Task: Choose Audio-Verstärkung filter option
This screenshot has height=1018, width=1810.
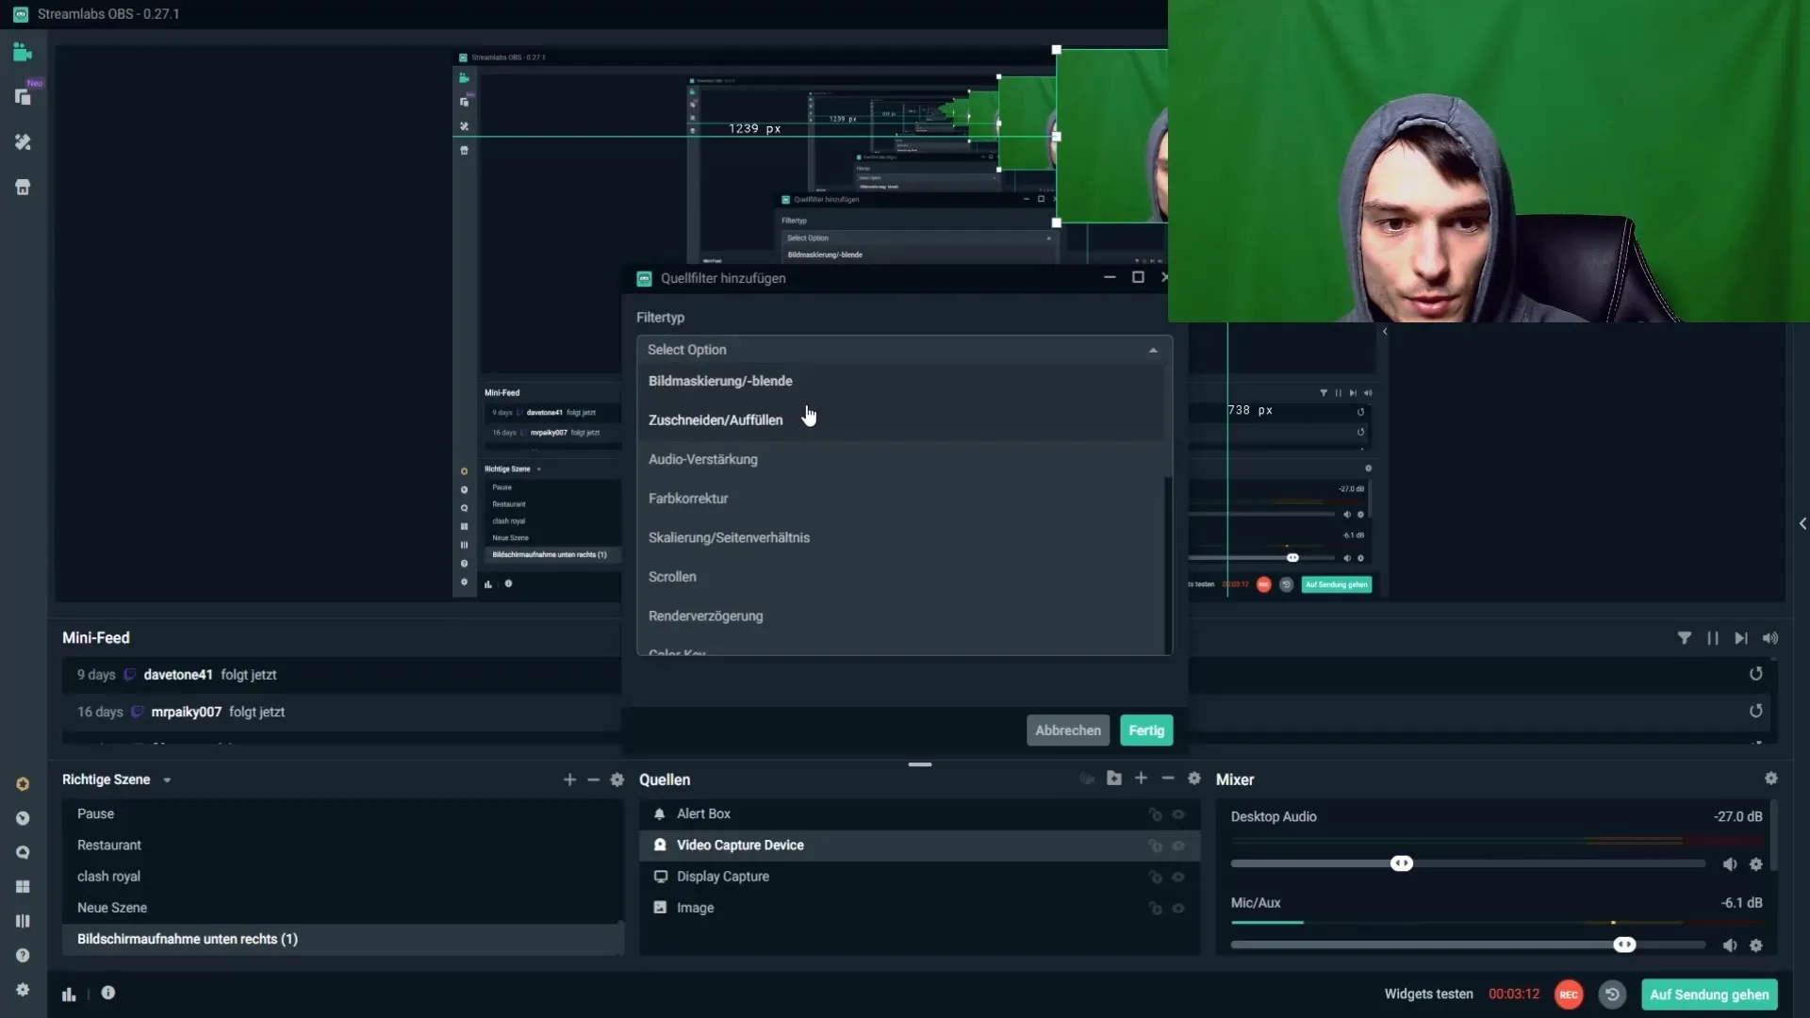Action: coord(900,459)
